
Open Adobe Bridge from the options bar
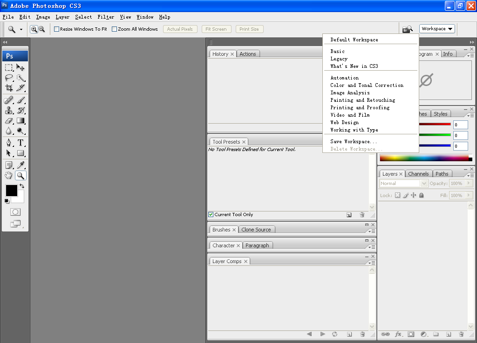tap(407, 29)
